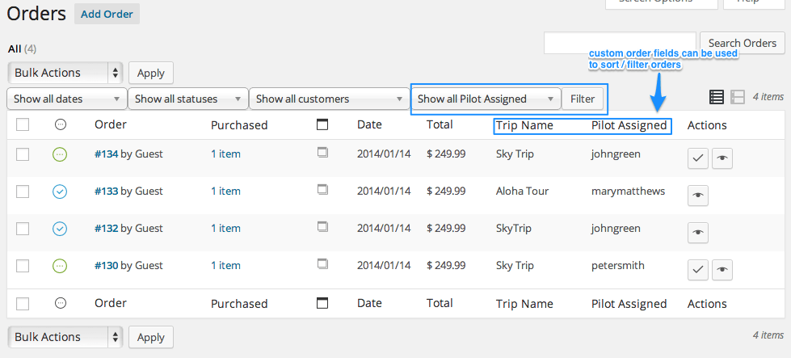
Task: Click the marymatthews pilot cell
Action: coord(628,192)
